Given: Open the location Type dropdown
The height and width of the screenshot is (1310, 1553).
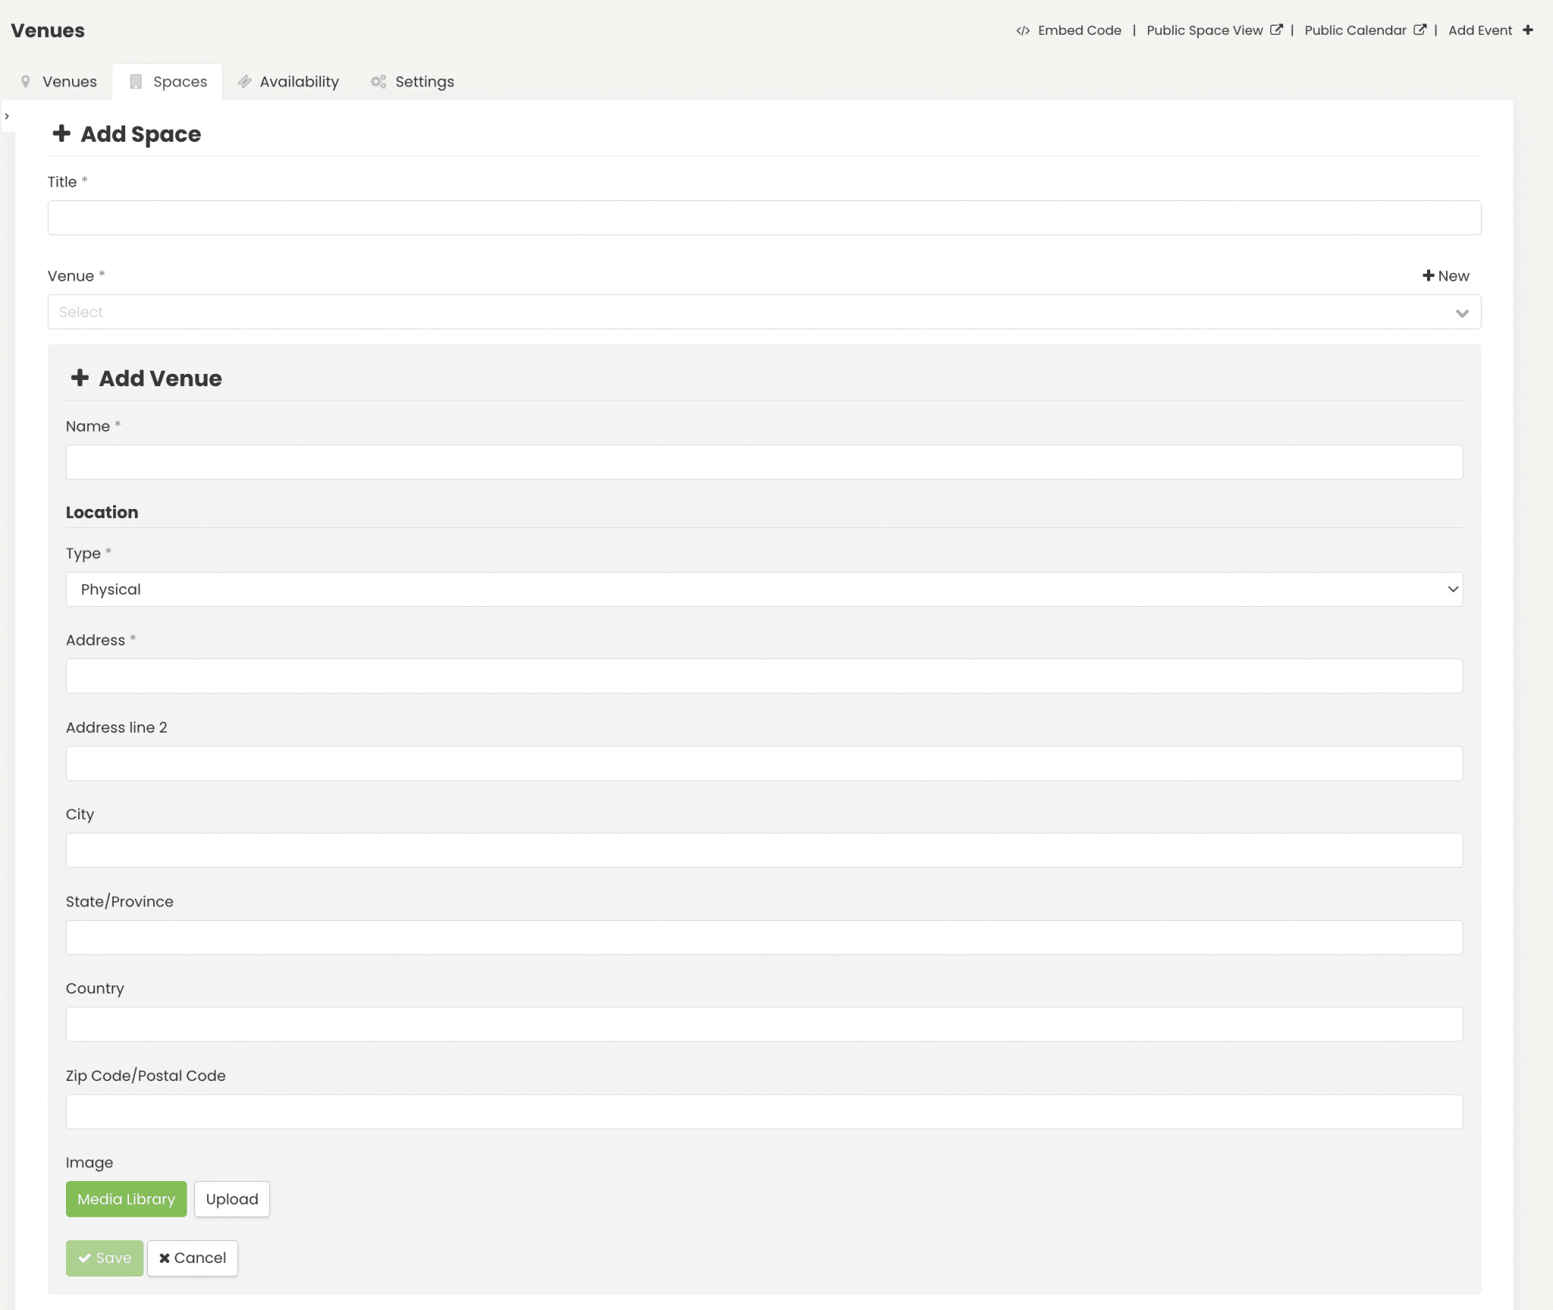Looking at the screenshot, I should click(x=764, y=589).
